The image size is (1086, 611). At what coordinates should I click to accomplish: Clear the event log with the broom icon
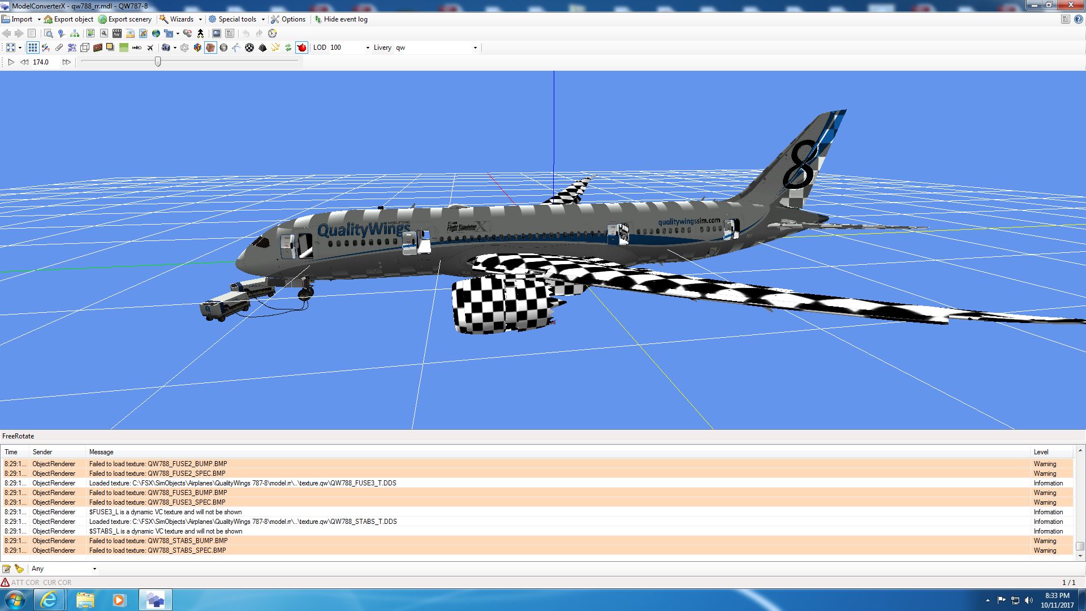[x=19, y=569]
